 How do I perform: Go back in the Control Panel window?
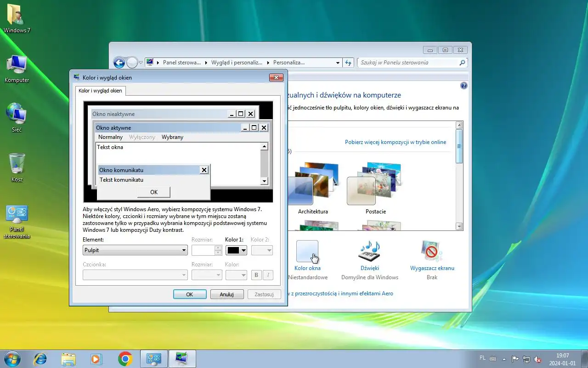pyautogui.click(x=119, y=63)
